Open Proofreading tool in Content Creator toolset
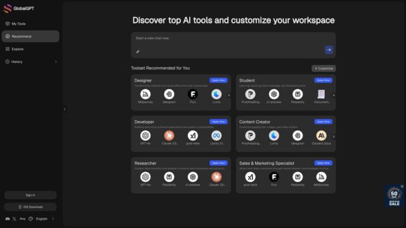 (250, 136)
